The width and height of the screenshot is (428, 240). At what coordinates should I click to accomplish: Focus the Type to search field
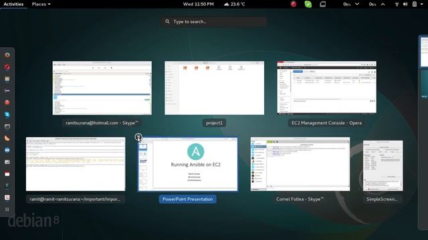[x=214, y=21]
